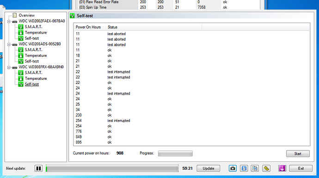Start the drive self-test
319x178 pixels.
tap(298, 154)
